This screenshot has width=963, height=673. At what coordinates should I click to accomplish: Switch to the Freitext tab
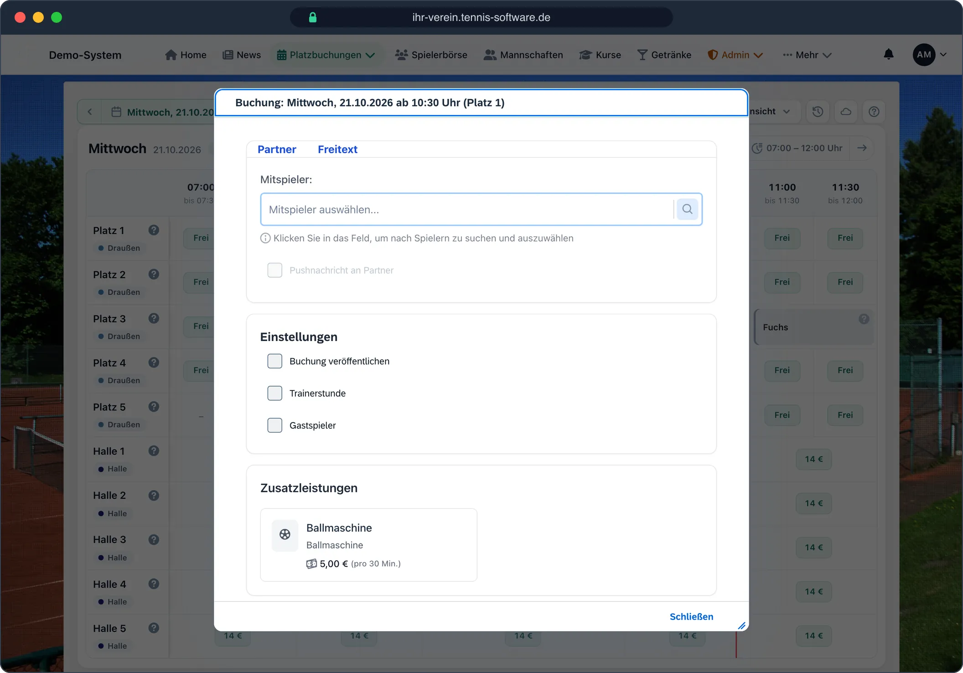click(x=337, y=149)
